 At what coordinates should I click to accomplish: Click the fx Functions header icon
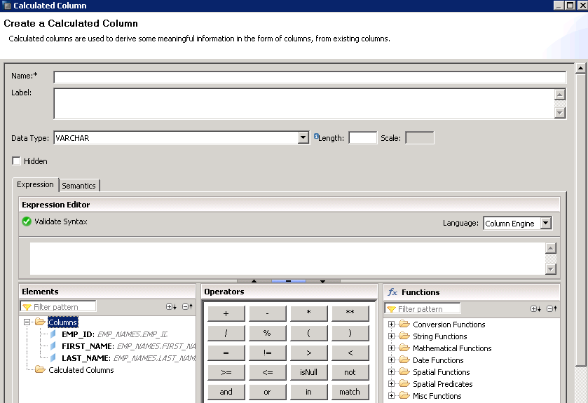pyautogui.click(x=392, y=292)
